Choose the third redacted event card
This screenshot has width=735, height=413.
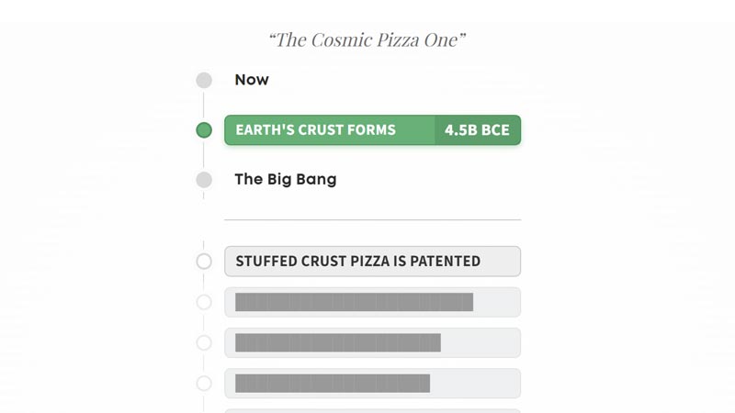[x=372, y=383]
